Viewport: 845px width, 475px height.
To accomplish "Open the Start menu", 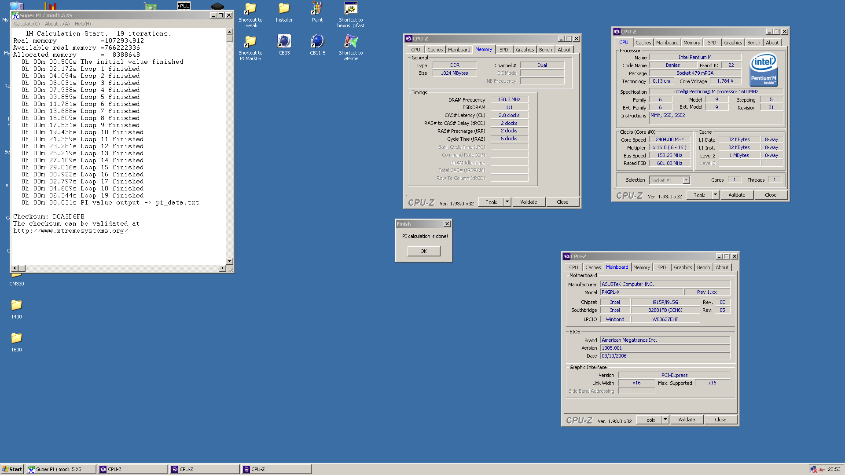I will (x=12, y=469).
